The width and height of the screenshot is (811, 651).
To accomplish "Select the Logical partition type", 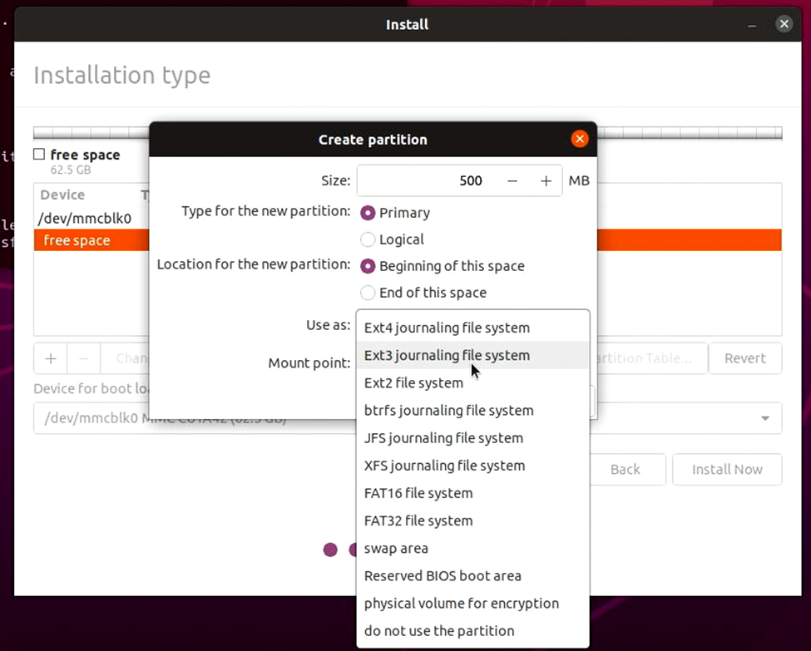I will (x=393, y=239).
